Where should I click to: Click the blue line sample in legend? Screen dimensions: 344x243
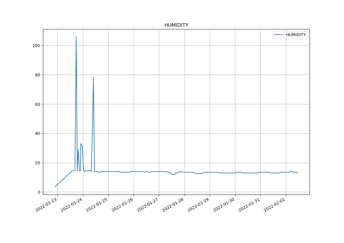278,35
